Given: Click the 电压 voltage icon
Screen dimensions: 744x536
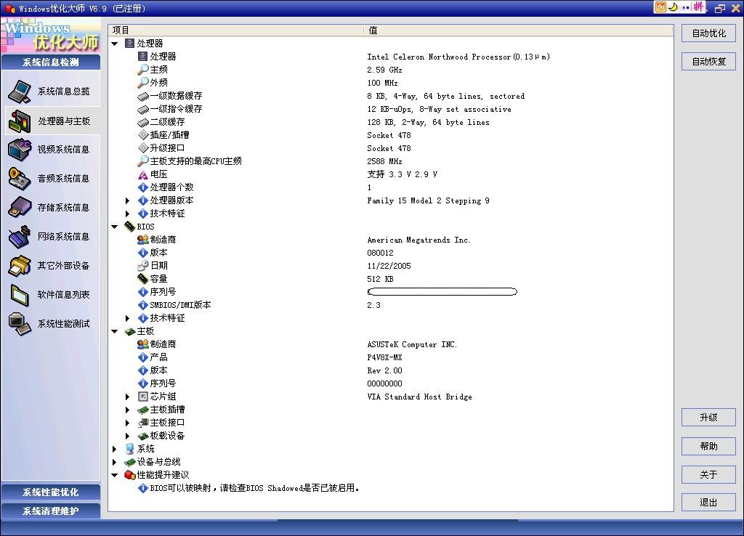Looking at the screenshot, I should pyautogui.click(x=143, y=174).
